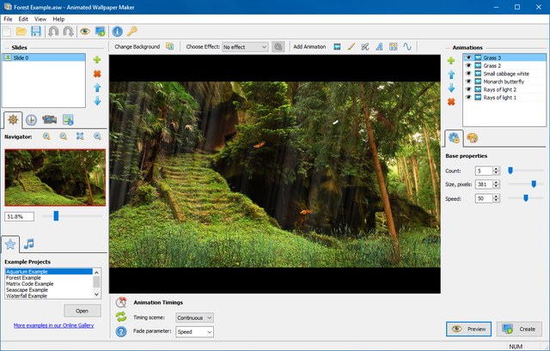This screenshot has width=550, height=351.
Task: Hide the Grass 3 animation layer
Action: pyautogui.click(x=468, y=58)
